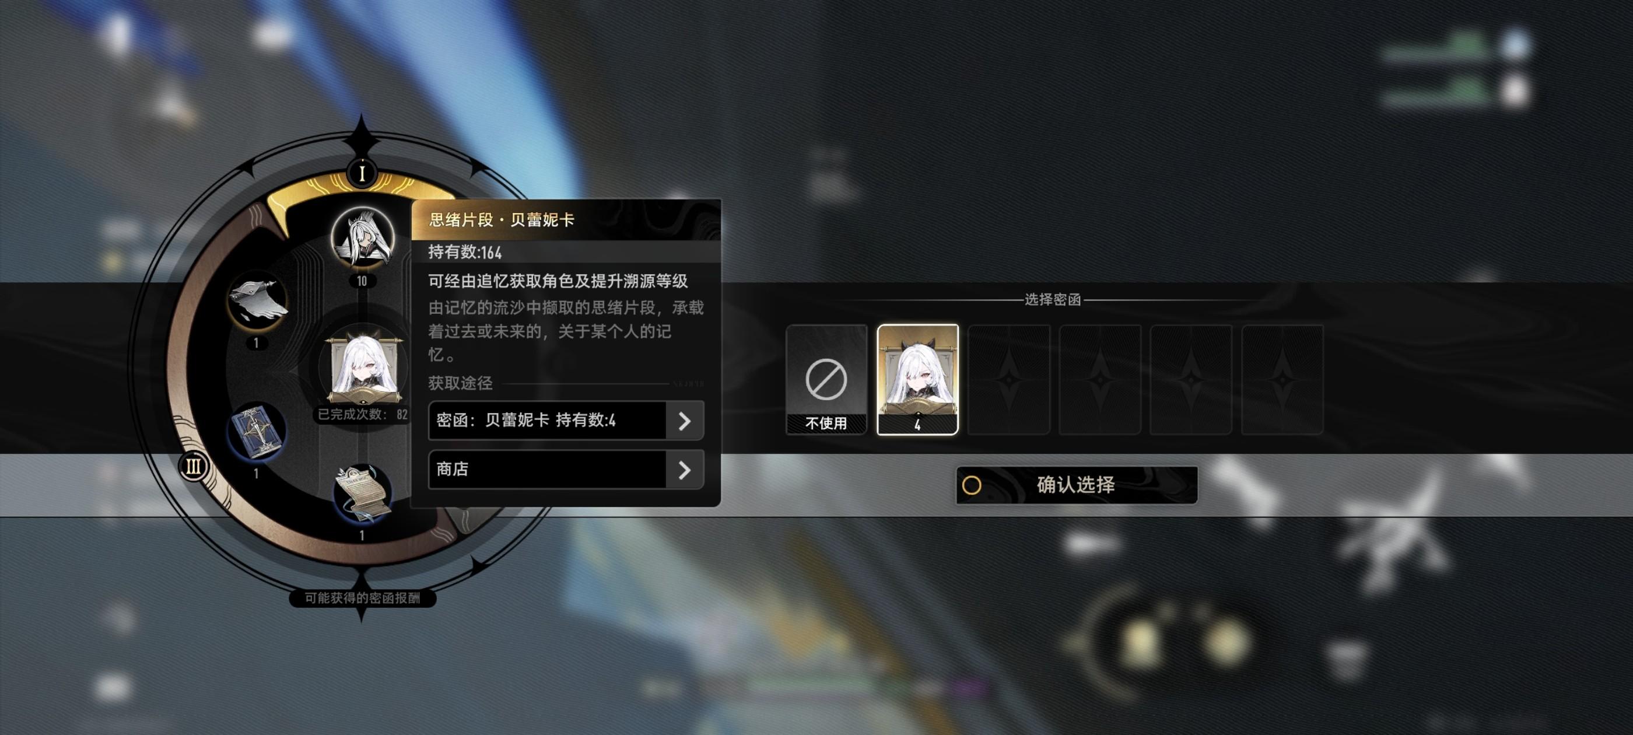Open the 密函：贝蕾妮卡 source arrow
The image size is (1633, 735).
(x=685, y=421)
